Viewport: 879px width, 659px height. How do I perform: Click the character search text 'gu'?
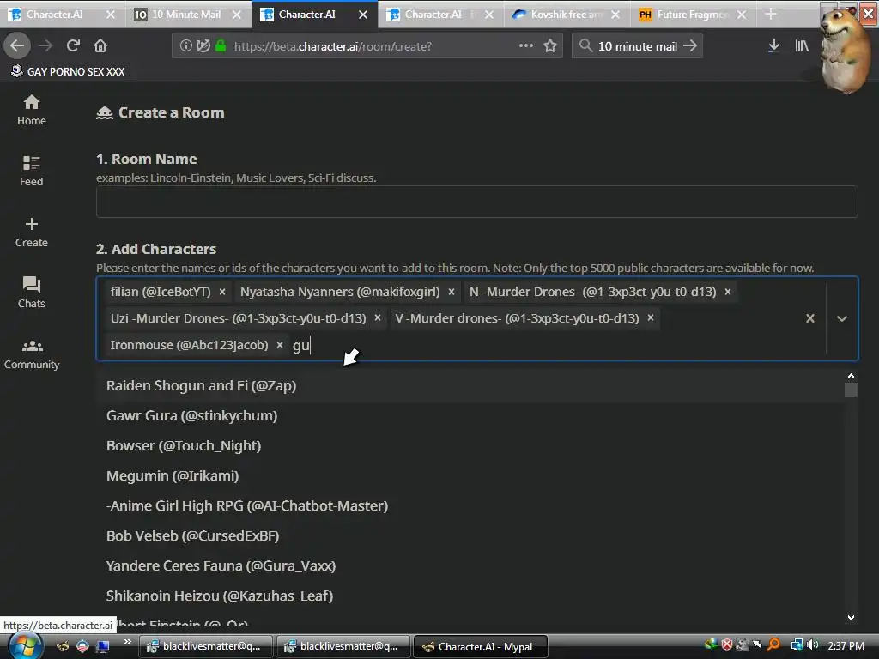[300, 345]
